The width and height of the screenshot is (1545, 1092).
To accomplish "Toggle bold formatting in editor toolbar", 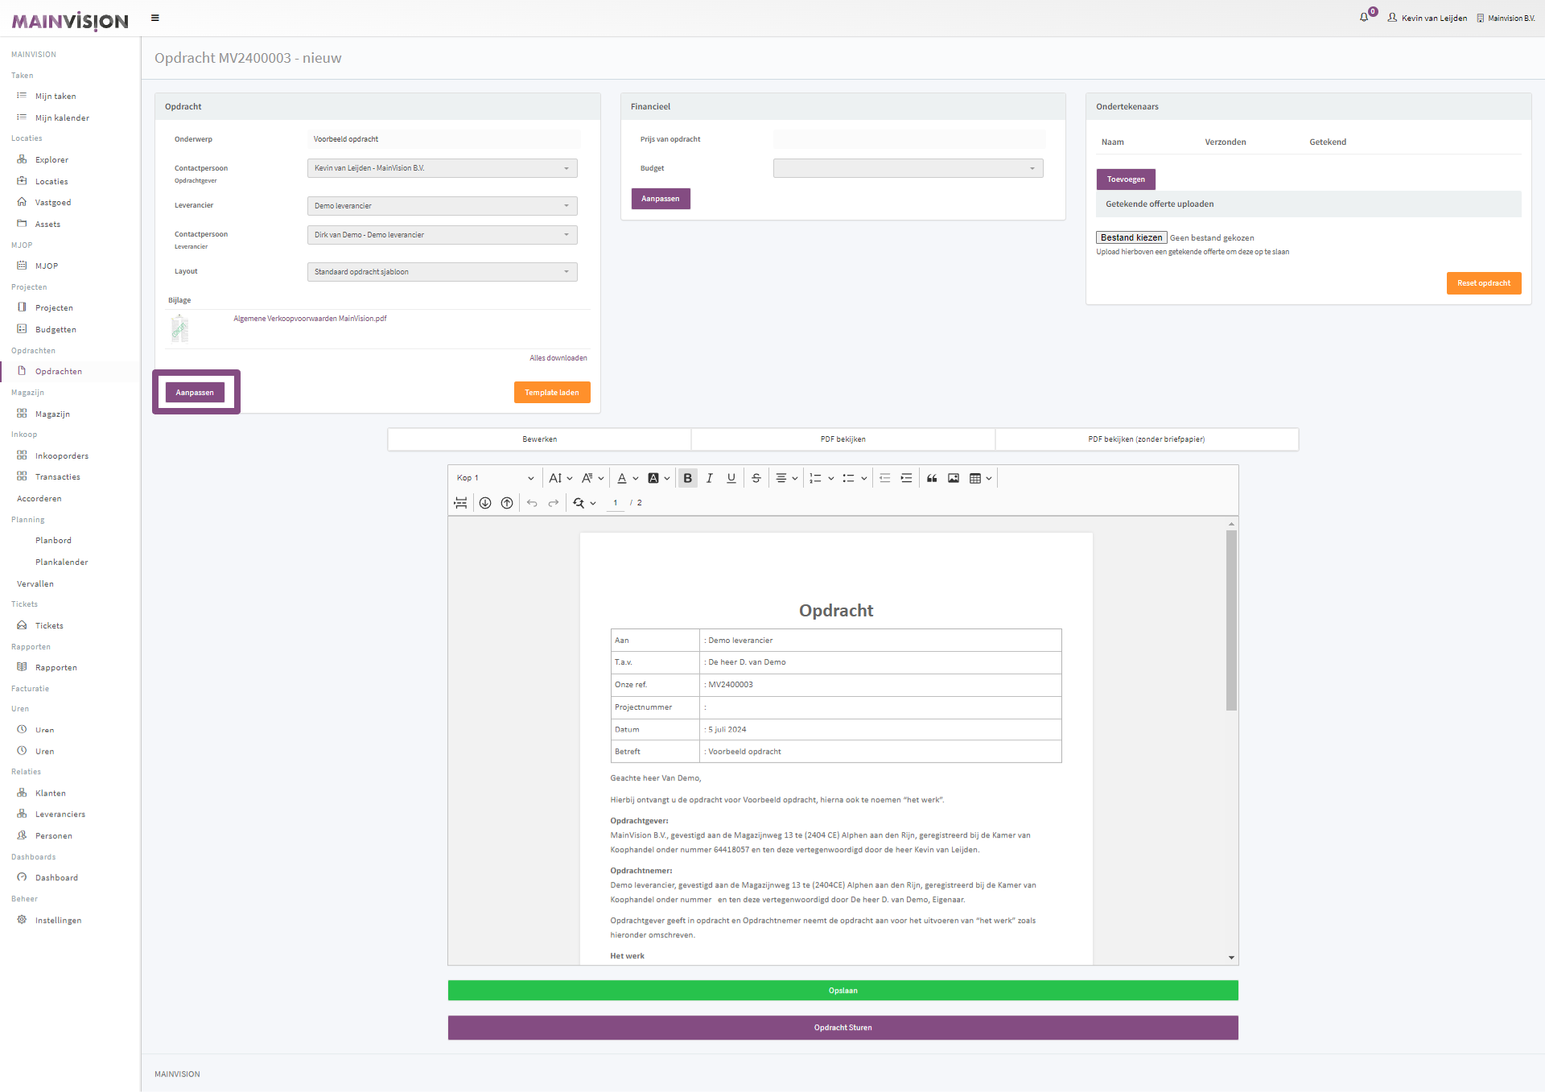I will pyautogui.click(x=687, y=478).
